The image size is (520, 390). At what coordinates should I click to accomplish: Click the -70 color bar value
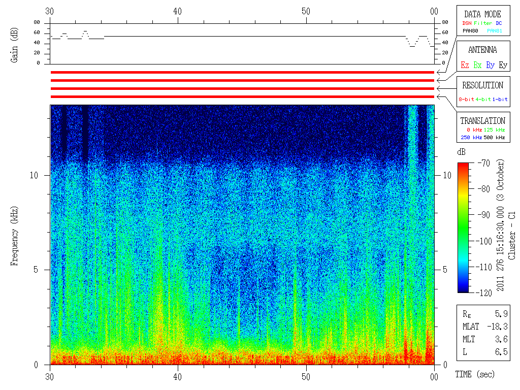click(x=484, y=163)
